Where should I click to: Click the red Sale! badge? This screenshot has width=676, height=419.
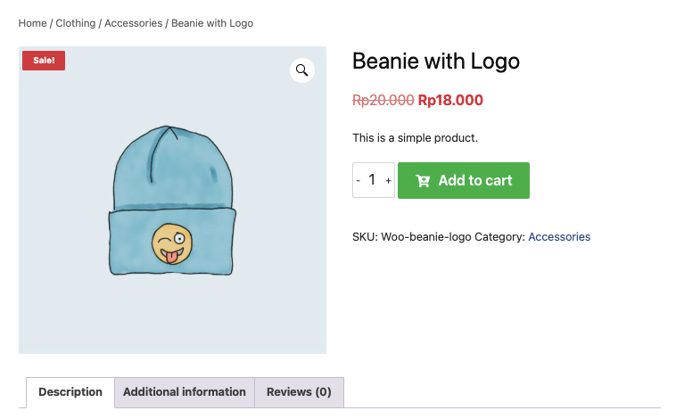[44, 61]
